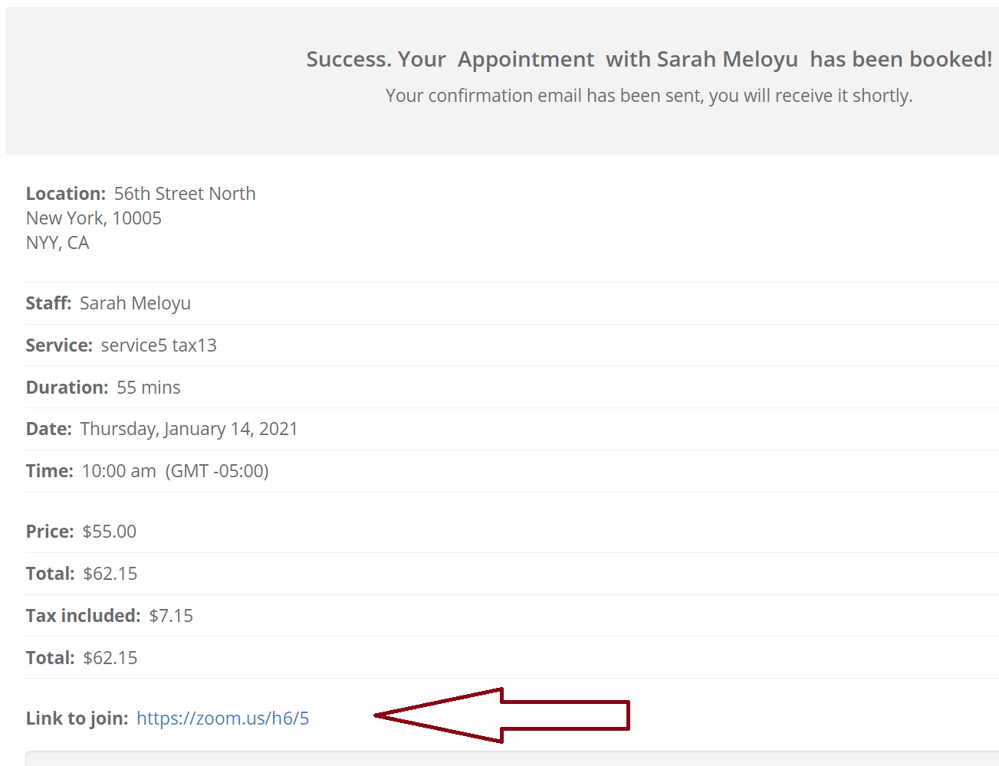Click the gray confirmation banner
The height and width of the screenshot is (766, 999).
click(502, 80)
